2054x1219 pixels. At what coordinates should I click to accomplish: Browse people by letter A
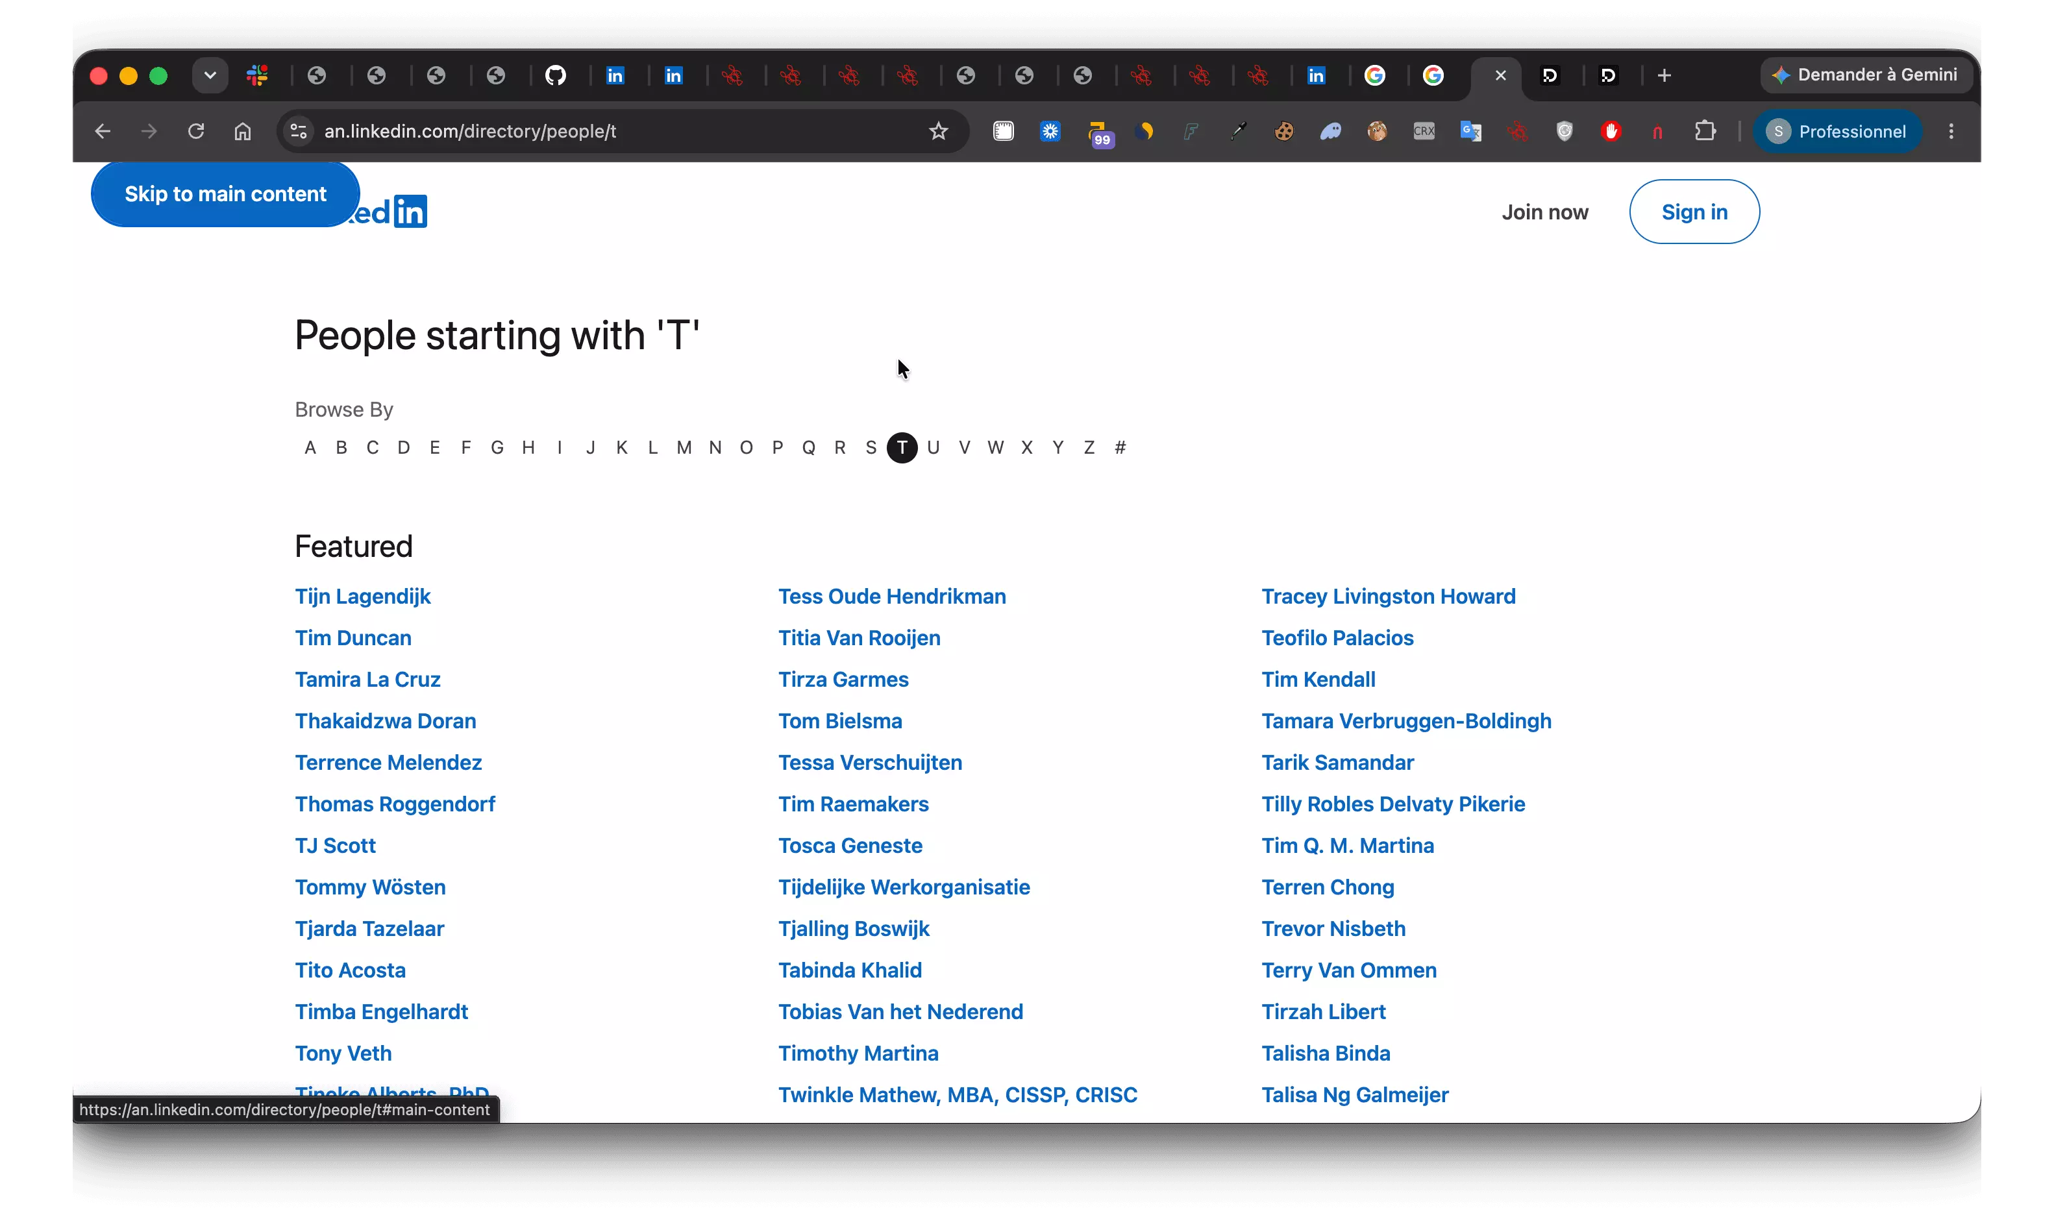(310, 448)
